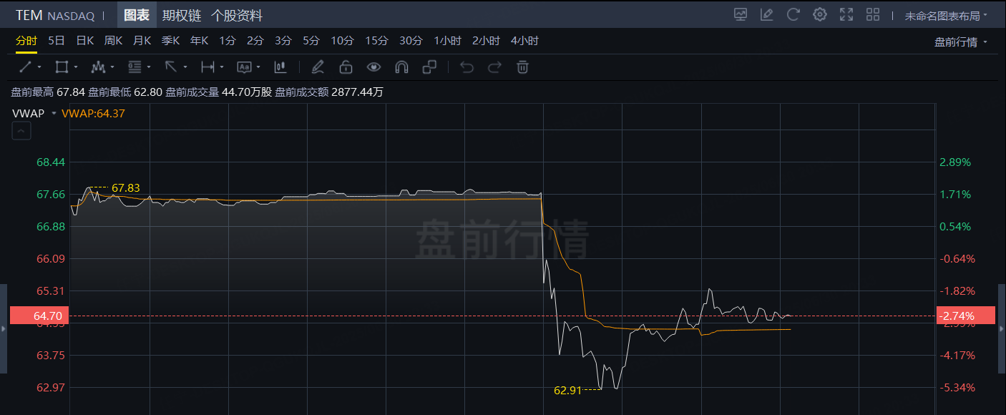
Task: Select the 15分 interval
Action: tap(376, 41)
